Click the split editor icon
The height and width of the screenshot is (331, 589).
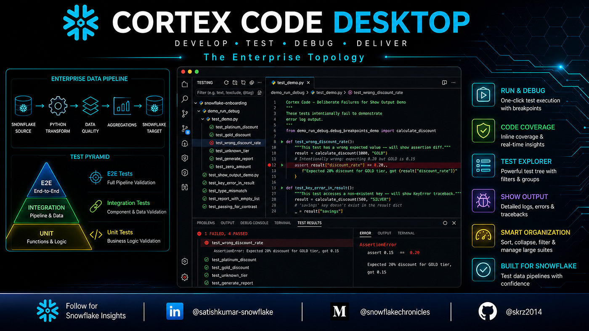click(x=445, y=83)
